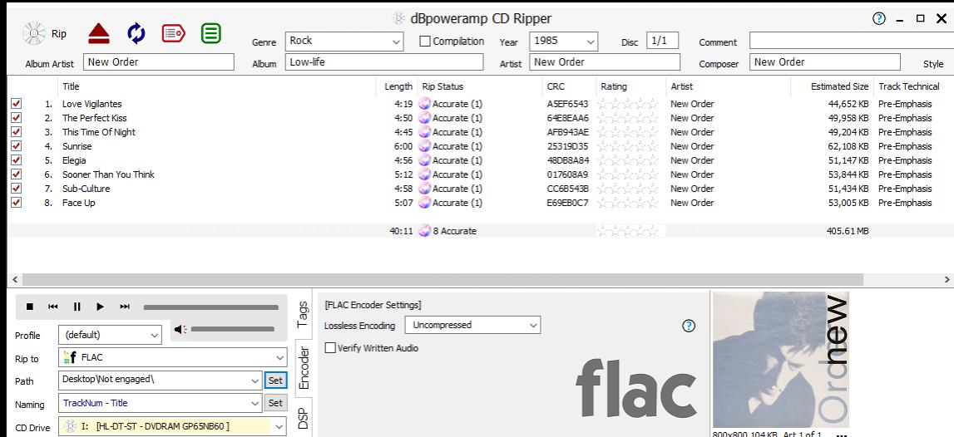
Task: Refresh disc with blue arrows icon
Action: 136,34
